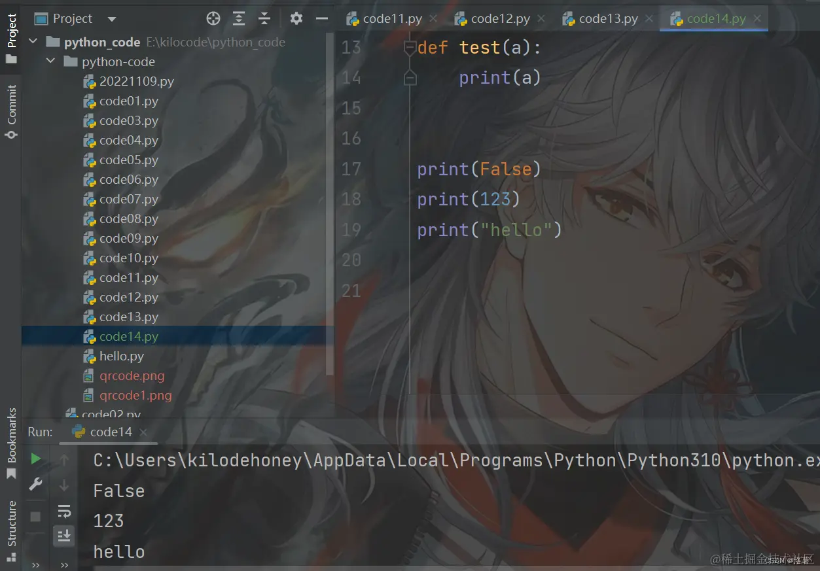The image size is (820, 571).
Task: Click the stop process square icon
Action: 36,517
